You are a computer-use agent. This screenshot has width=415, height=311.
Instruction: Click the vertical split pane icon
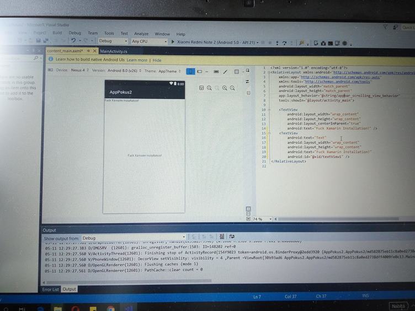248,208
